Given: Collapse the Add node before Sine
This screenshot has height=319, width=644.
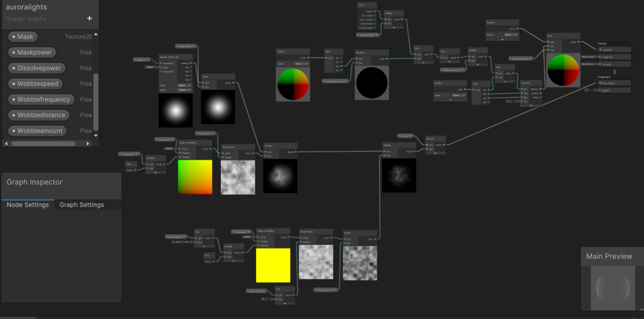Looking at the screenshot, I should [x=423, y=62].
